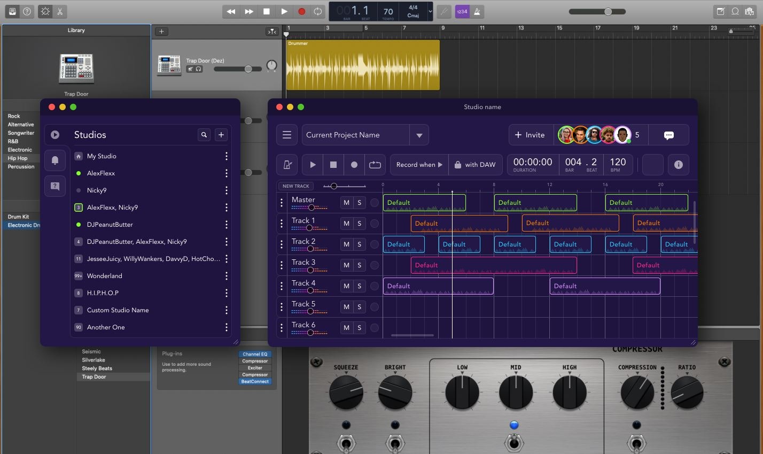Add a new studio with plus icon
This screenshot has height=454, width=763.
[x=221, y=135]
